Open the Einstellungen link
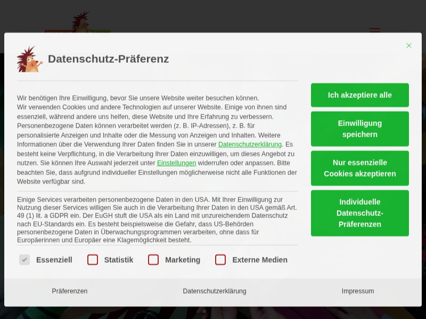Viewport: 426px width, 319px height. (x=176, y=163)
